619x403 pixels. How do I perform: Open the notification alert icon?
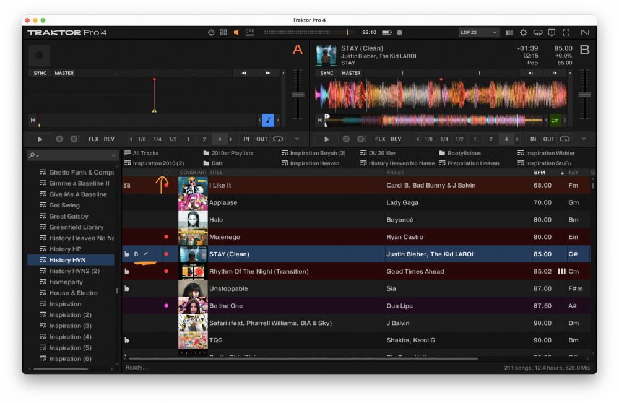click(552, 32)
